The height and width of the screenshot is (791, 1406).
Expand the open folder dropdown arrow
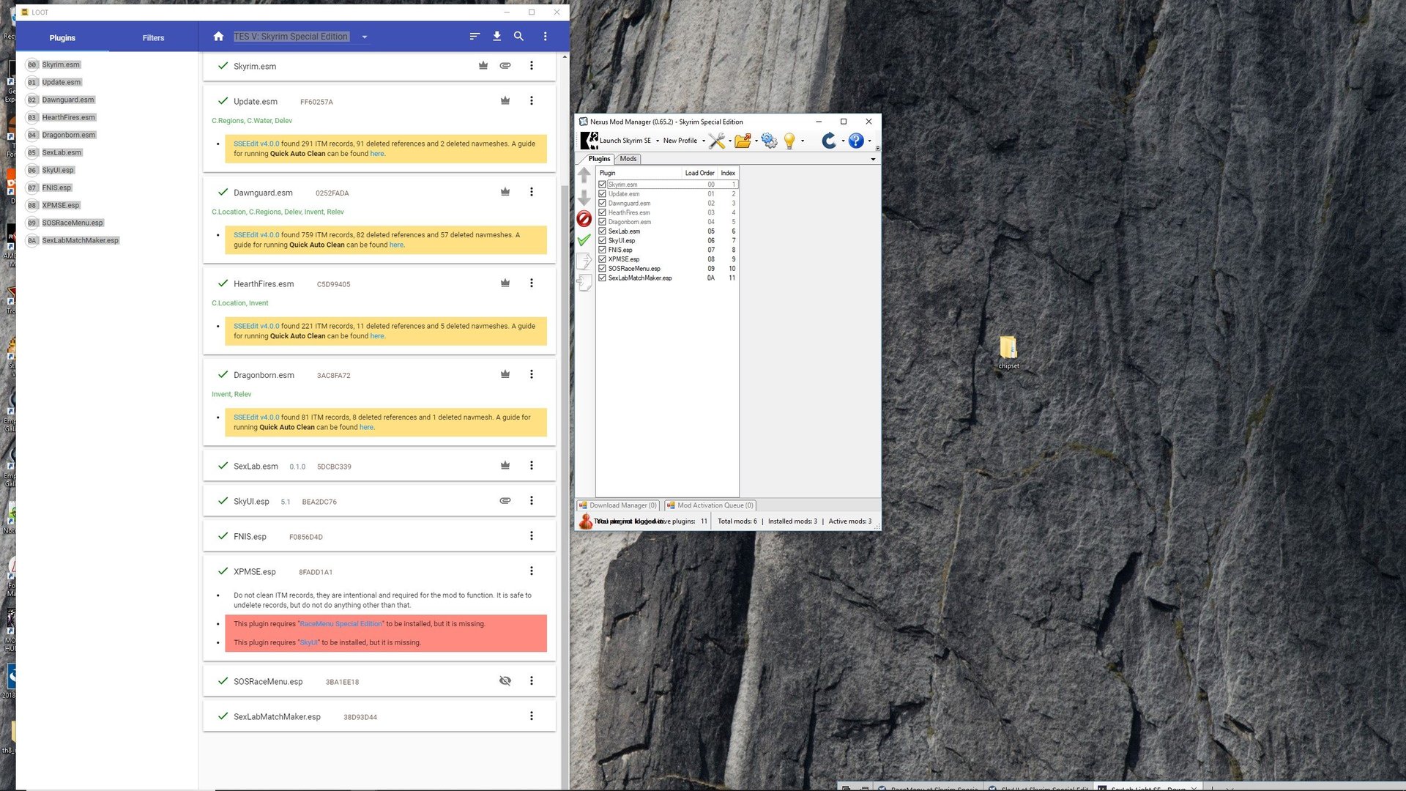pos(756,141)
